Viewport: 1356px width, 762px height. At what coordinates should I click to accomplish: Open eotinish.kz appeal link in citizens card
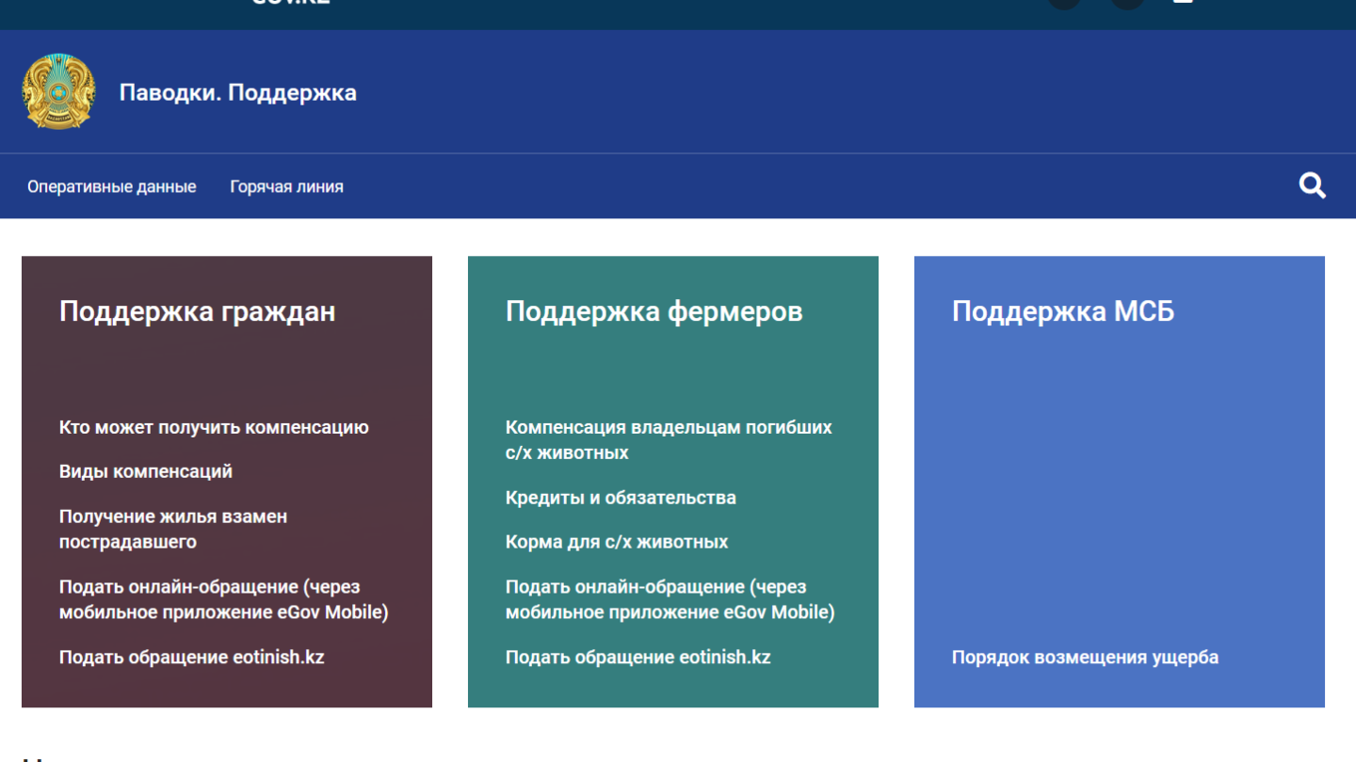[191, 657]
